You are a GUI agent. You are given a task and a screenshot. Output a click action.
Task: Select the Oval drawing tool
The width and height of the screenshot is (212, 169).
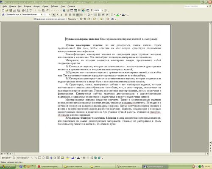(43, 158)
